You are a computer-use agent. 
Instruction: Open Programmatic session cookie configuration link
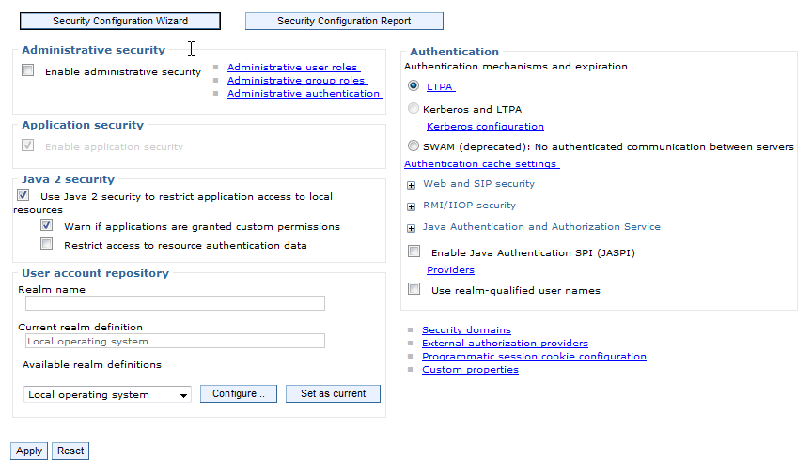click(x=534, y=357)
